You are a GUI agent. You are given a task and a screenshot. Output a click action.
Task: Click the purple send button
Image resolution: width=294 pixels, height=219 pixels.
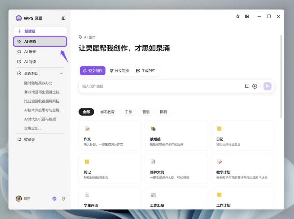point(267,86)
